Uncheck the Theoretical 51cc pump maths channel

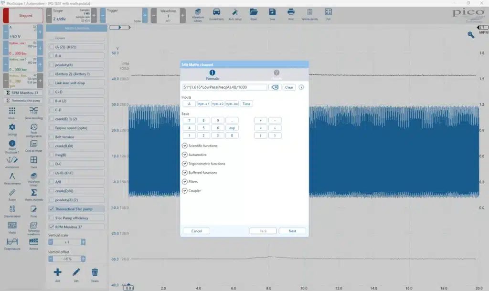coord(52,209)
